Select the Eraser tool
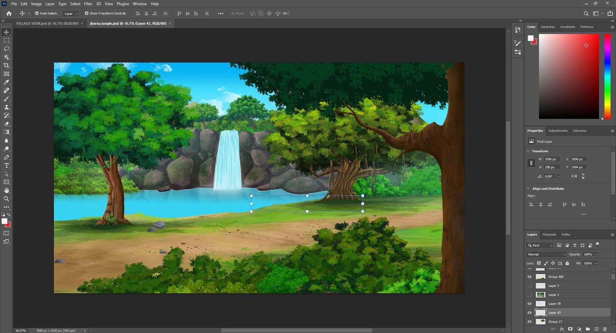Screen dimensions: 616x333 [7, 124]
